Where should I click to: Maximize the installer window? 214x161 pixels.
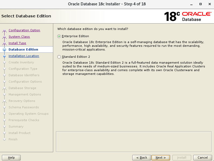pos(201,4)
